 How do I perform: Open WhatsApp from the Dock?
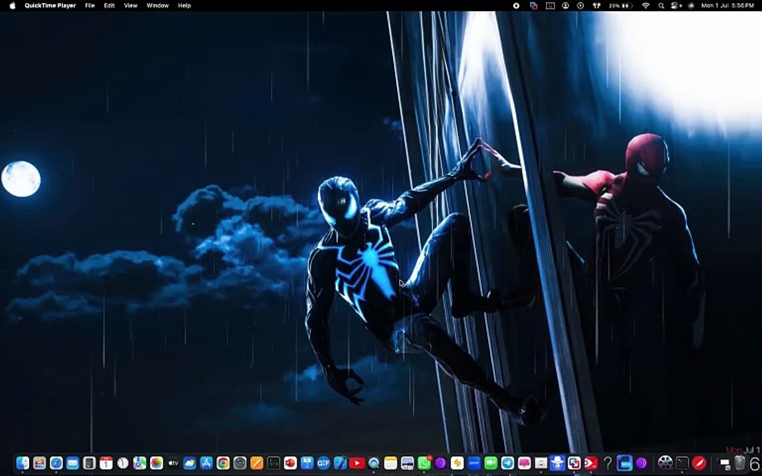pyautogui.click(x=424, y=463)
